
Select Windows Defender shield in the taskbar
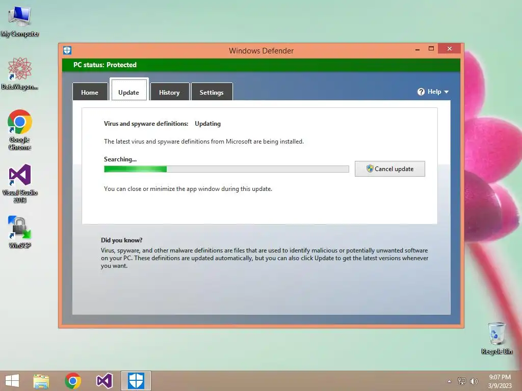pyautogui.click(x=136, y=381)
